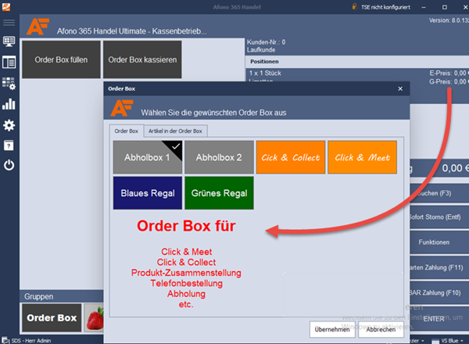This screenshot has width=469, height=344.
Task: Confirm with the Übernehmen button
Action: pyautogui.click(x=332, y=329)
